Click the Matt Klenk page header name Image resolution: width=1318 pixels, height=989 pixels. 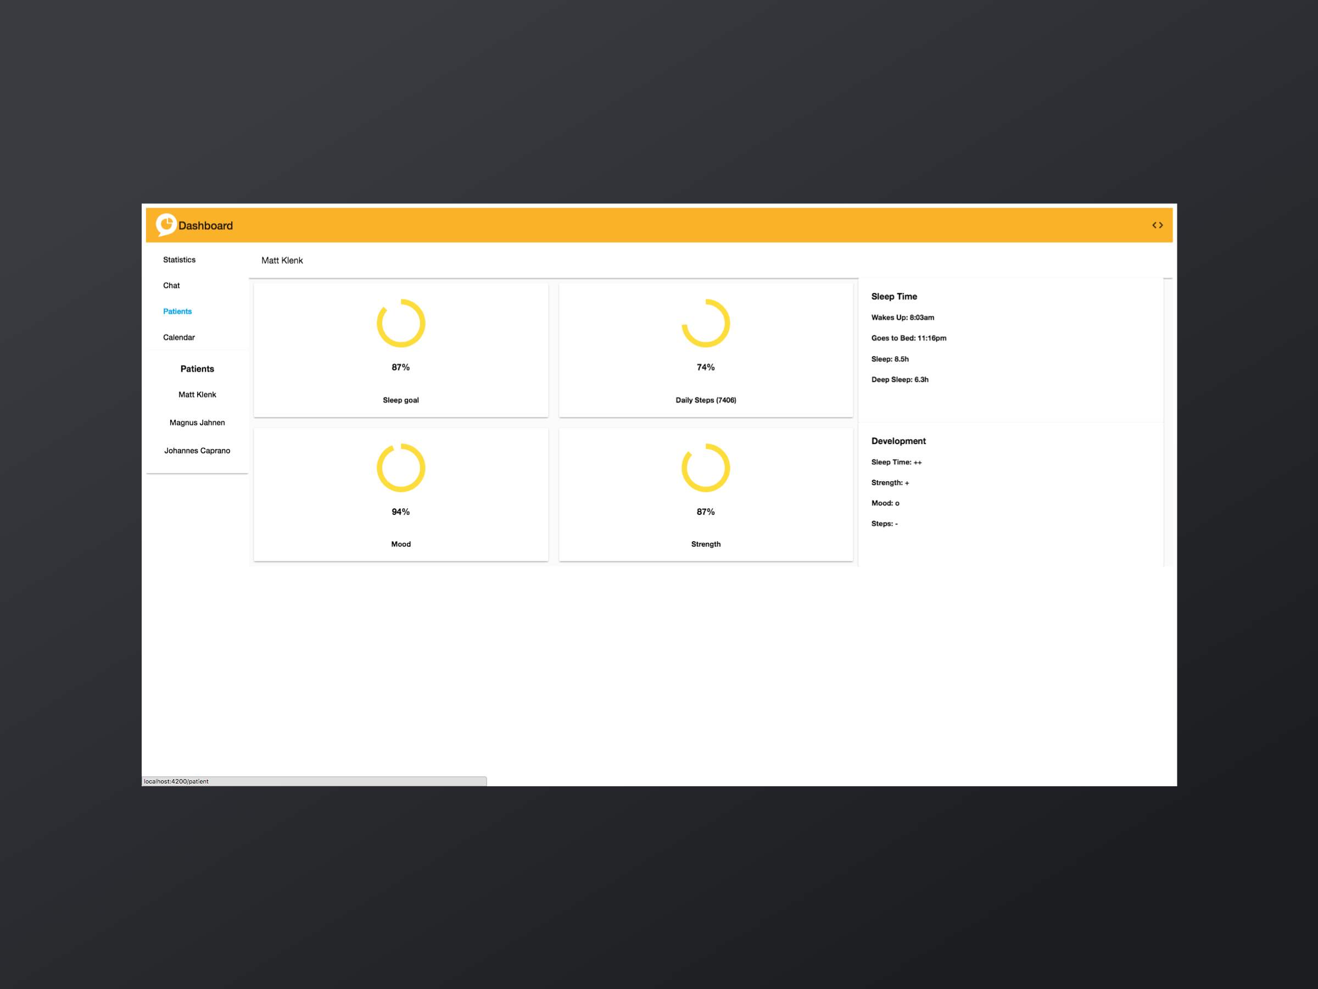pos(282,260)
